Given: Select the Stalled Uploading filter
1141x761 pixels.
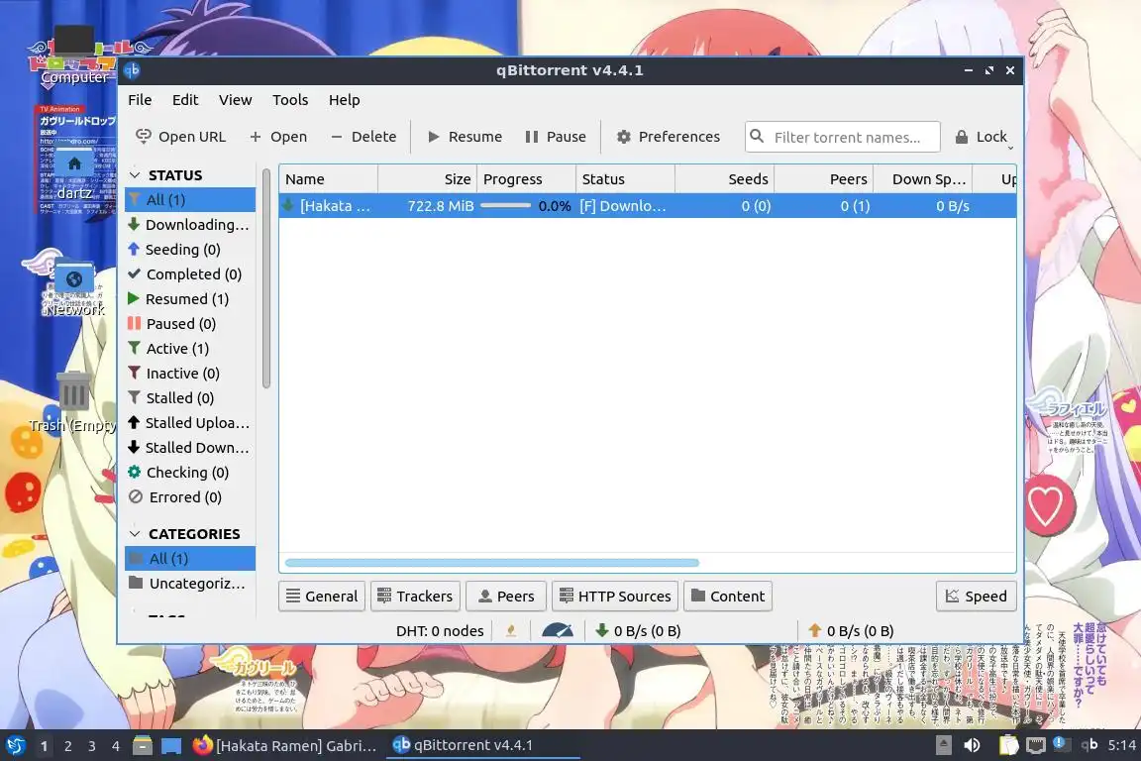Looking at the screenshot, I should point(190,422).
